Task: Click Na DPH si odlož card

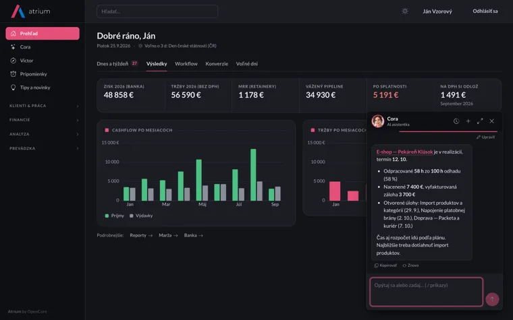Action: pos(468,95)
